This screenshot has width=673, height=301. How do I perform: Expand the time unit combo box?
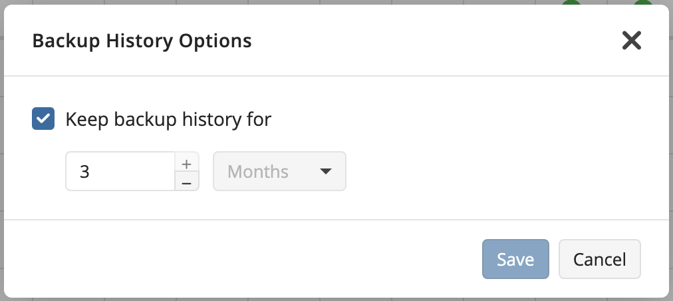pyautogui.click(x=279, y=172)
